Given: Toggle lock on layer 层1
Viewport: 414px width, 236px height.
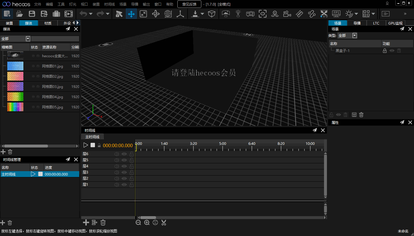Looking at the screenshot, I should [131, 185].
